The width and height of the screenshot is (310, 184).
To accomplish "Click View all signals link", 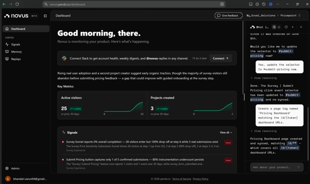I will (226, 132).
